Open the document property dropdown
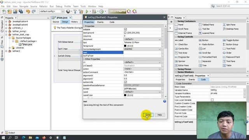The image size is (249, 140). tap(160, 39)
